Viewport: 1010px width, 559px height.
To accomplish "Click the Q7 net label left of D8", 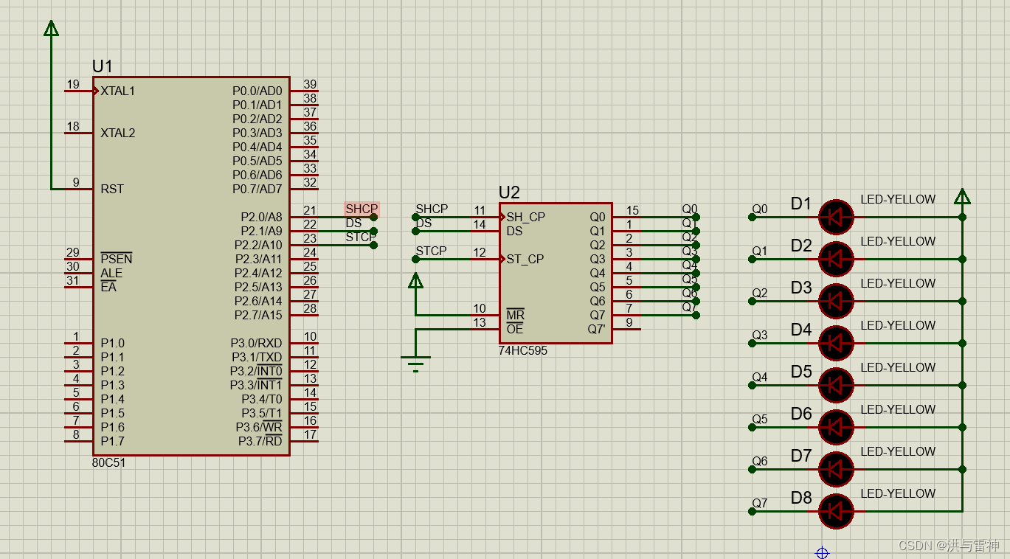I will click(x=760, y=504).
